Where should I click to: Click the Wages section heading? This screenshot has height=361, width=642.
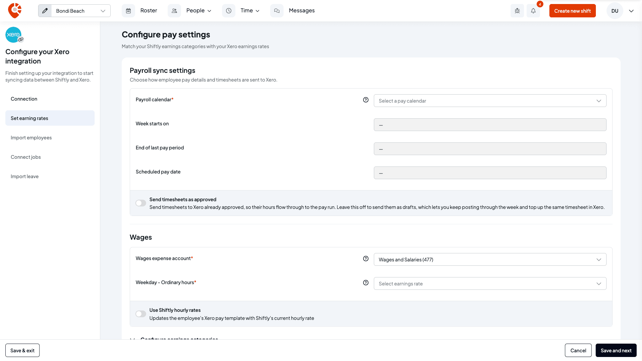141,237
